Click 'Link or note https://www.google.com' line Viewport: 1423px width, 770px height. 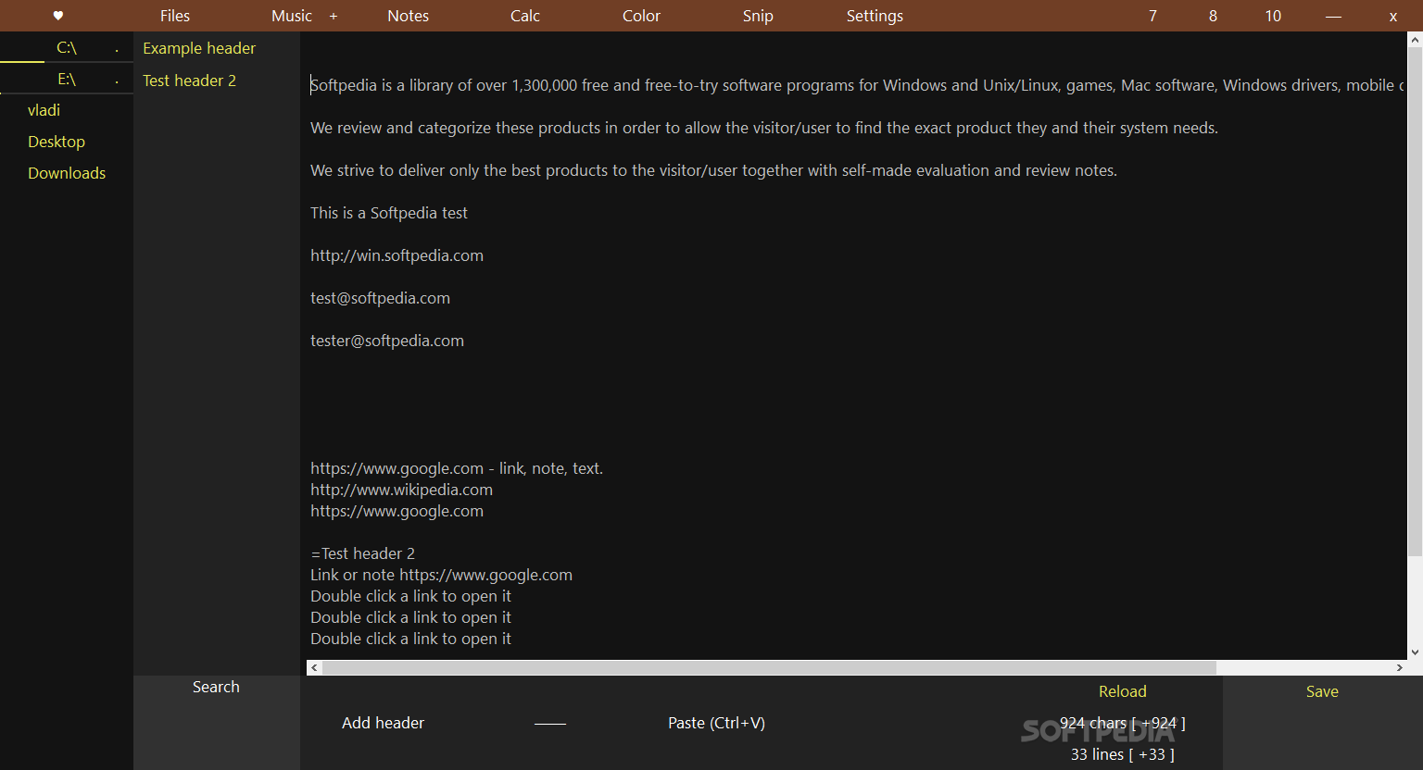coord(441,575)
